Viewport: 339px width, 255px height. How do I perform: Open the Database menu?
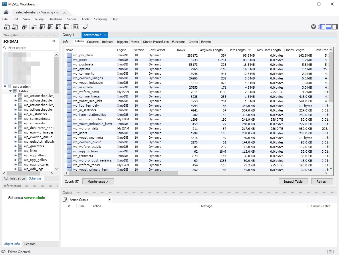(x=55, y=19)
